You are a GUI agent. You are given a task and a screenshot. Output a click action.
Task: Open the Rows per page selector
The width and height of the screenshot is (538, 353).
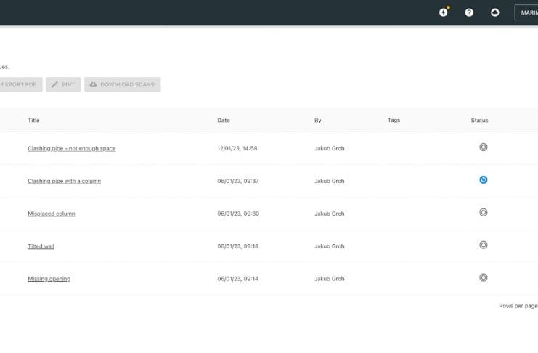point(518,306)
